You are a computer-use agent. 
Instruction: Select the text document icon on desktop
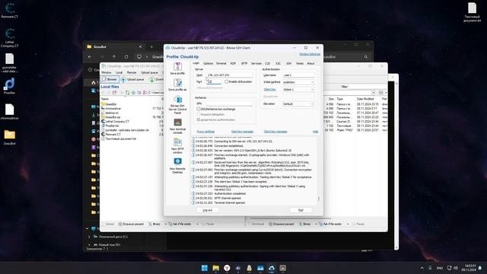472,12
